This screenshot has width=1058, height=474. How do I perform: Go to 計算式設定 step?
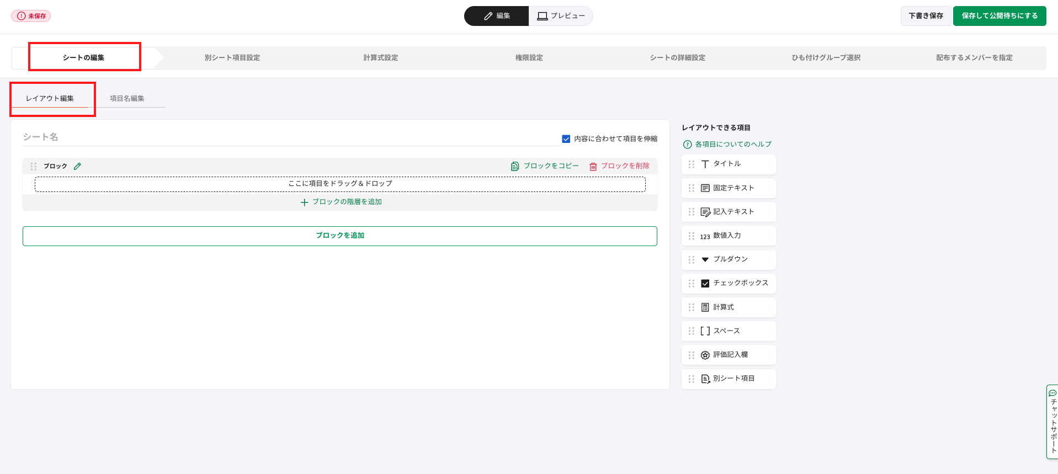pos(380,58)
